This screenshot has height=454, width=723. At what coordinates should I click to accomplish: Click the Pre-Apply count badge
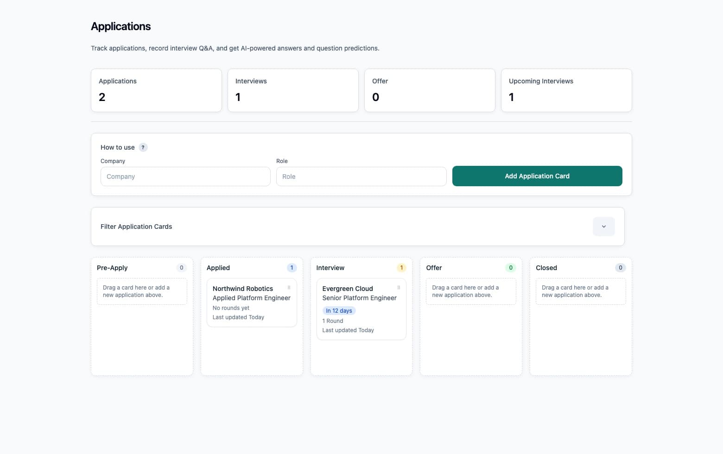[x=182, y=268]
